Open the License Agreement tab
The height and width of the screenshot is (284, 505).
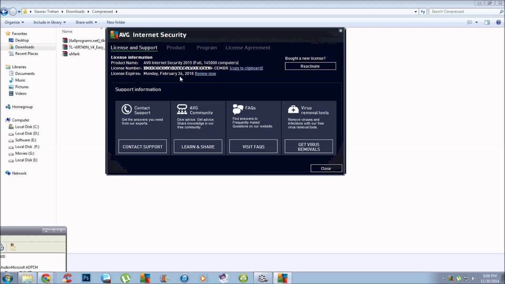248,48
